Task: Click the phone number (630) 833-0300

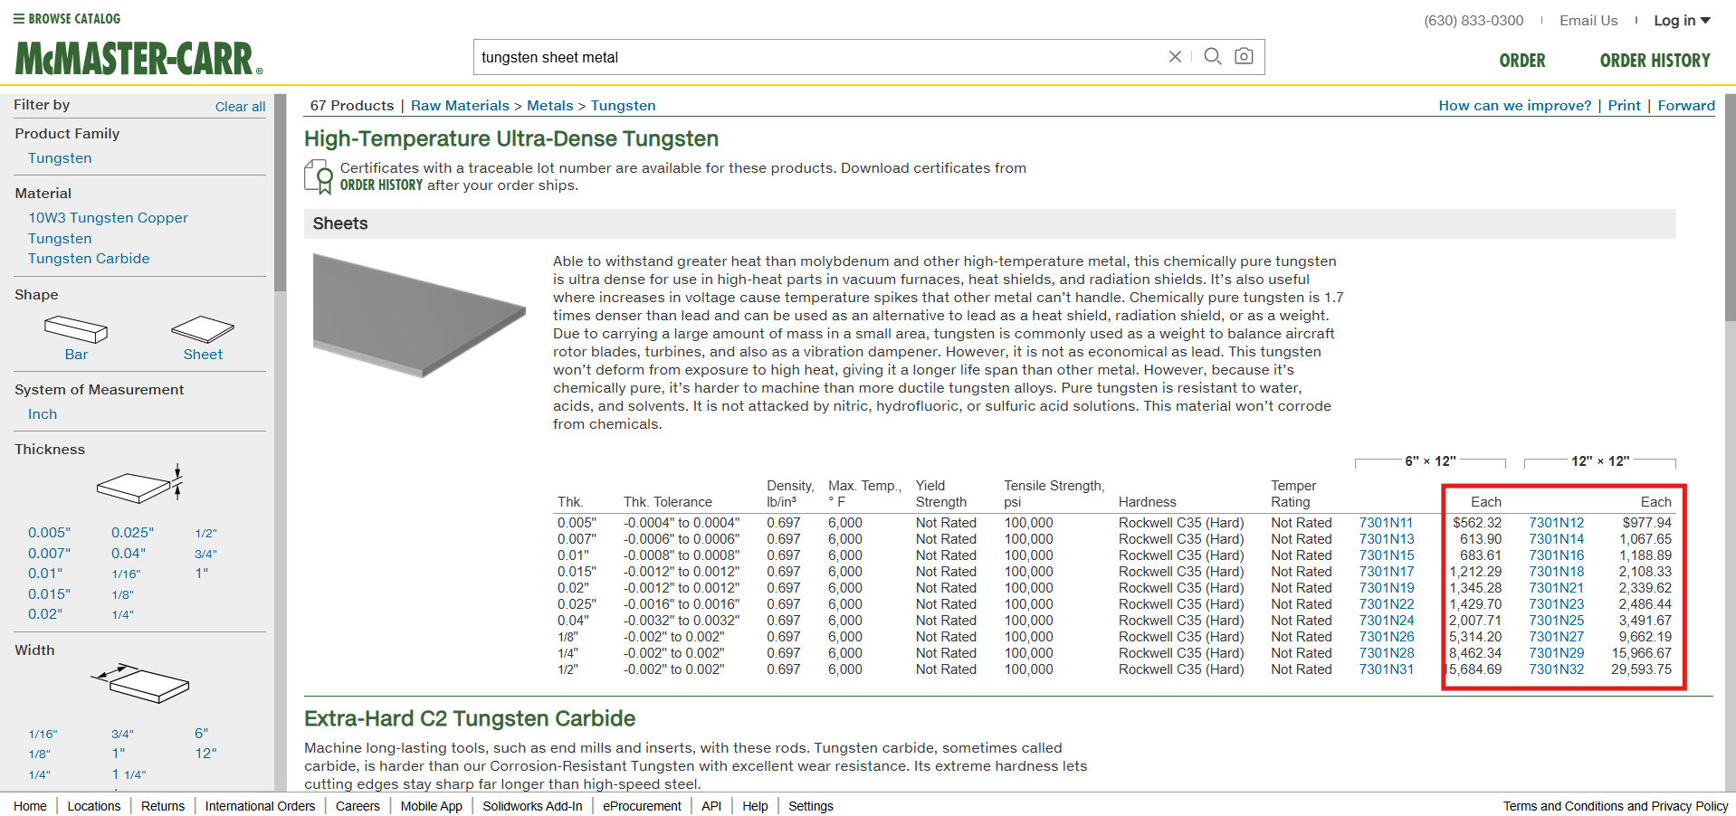Action: point(1474,21)
